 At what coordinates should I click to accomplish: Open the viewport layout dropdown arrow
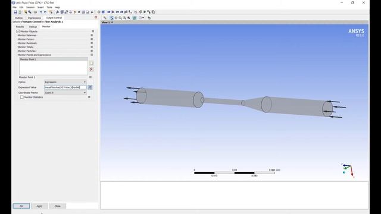[x=143, y=18]
